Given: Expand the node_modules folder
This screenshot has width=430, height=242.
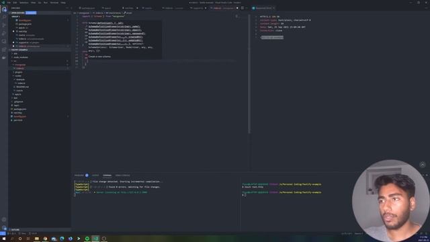Looking at the screenshot, I should pos(21,57).
